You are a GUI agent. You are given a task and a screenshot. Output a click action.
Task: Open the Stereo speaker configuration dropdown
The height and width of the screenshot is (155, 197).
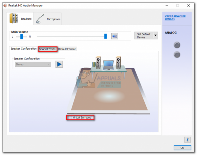(33, 64)
